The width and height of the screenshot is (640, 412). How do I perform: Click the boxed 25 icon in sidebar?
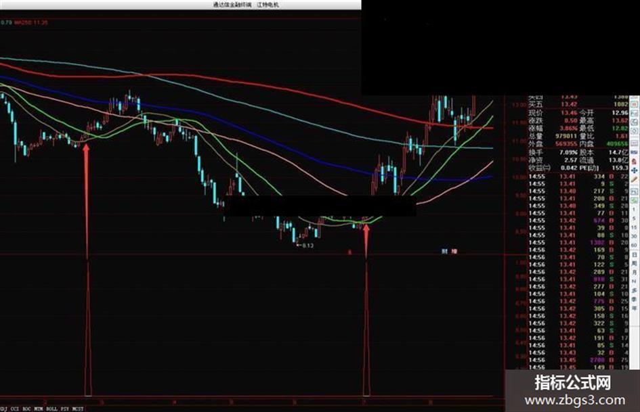634,191
